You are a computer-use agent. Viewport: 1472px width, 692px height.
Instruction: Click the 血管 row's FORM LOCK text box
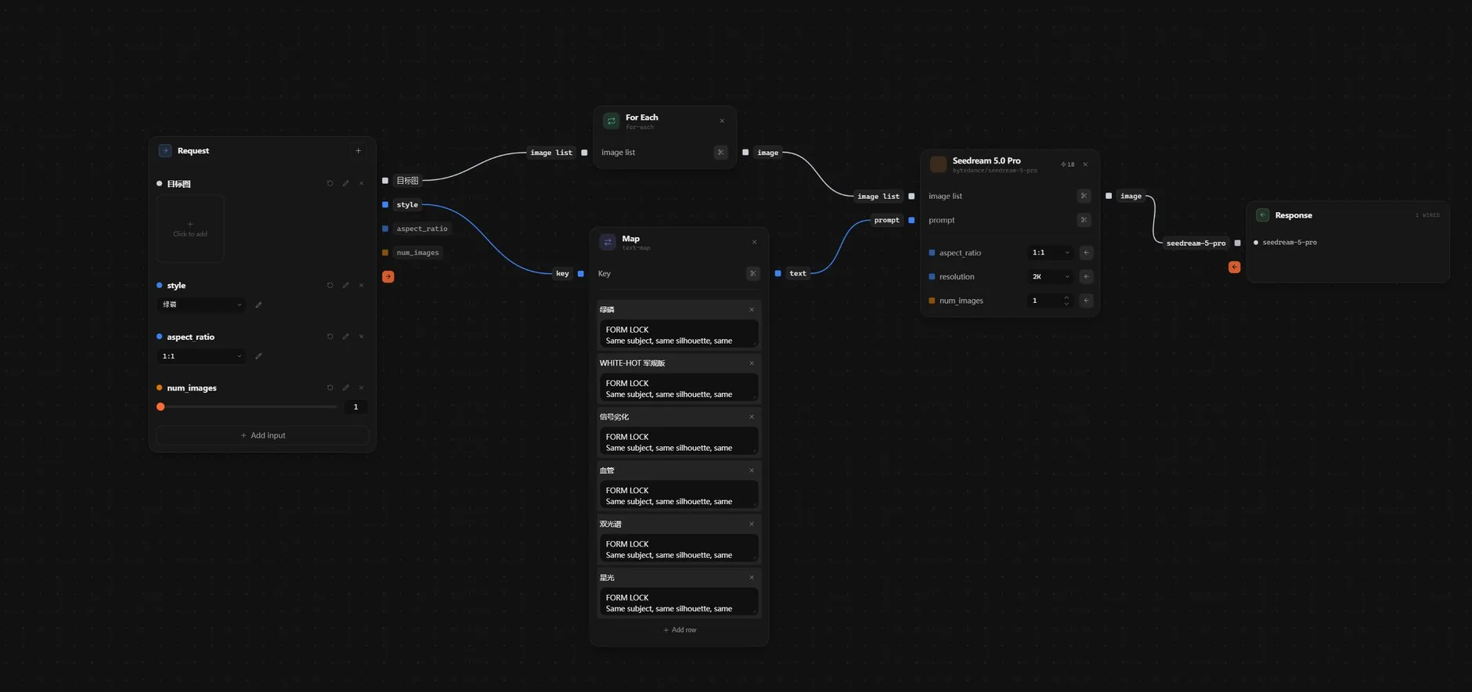[x=679, y=496]
